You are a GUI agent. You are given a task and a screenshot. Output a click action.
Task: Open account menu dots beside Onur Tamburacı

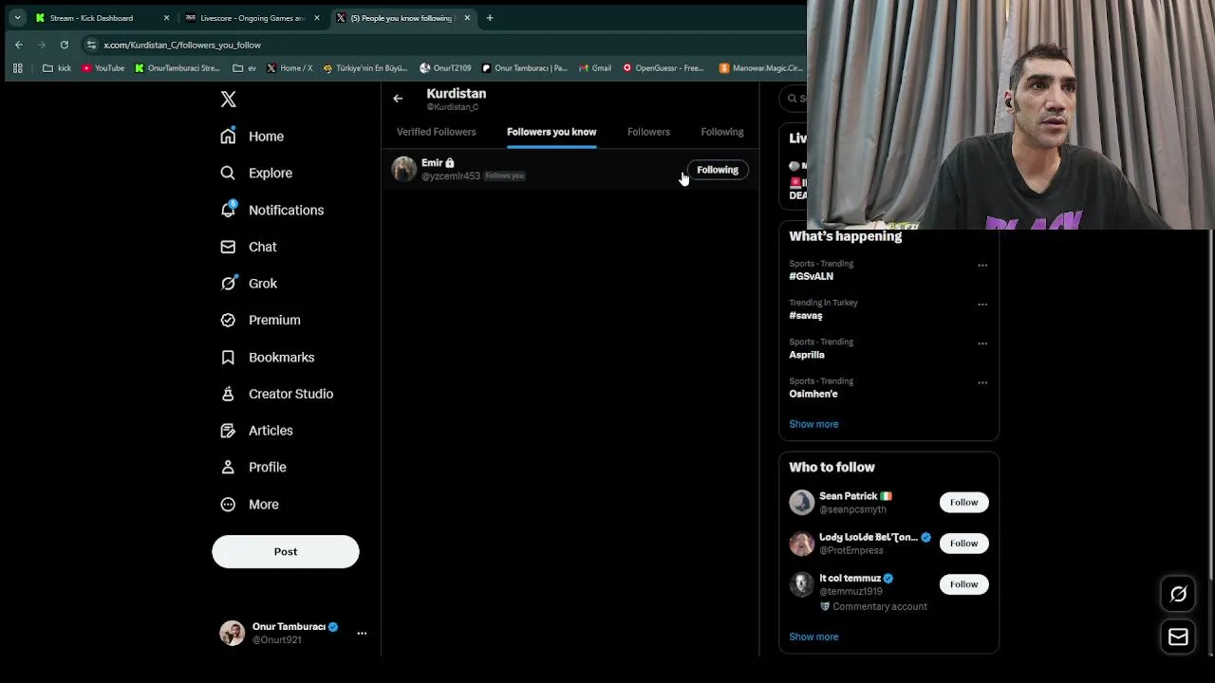tap(362, 633)
